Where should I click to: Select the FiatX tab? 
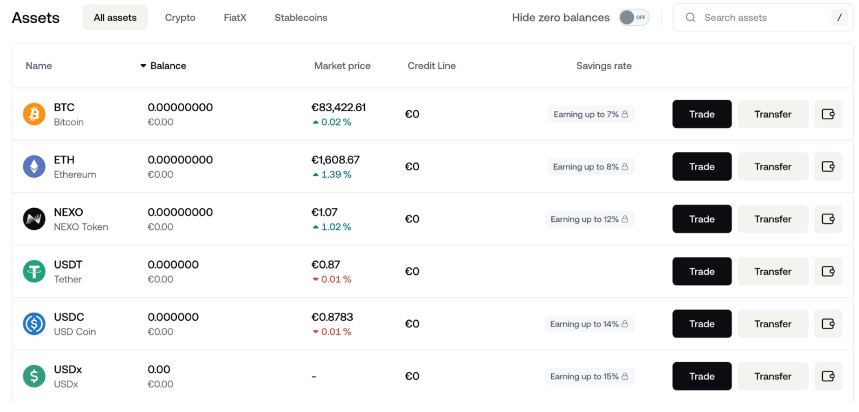(235, 18)
